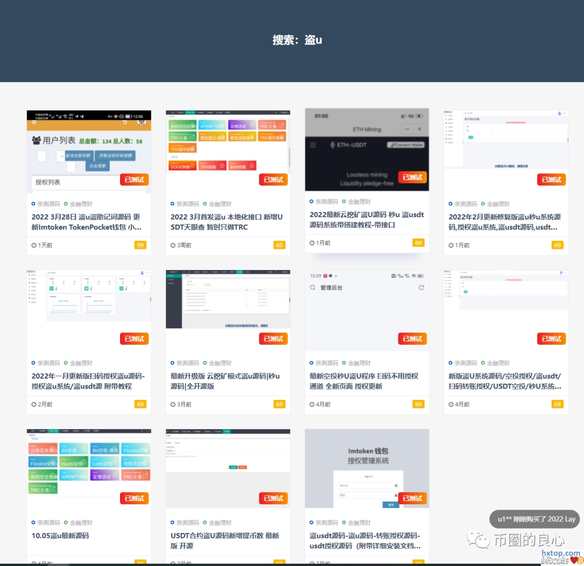Open the 2022最新云挖矿 post title
The width and height of the screenshot is (584, 566).
(366, 220)
